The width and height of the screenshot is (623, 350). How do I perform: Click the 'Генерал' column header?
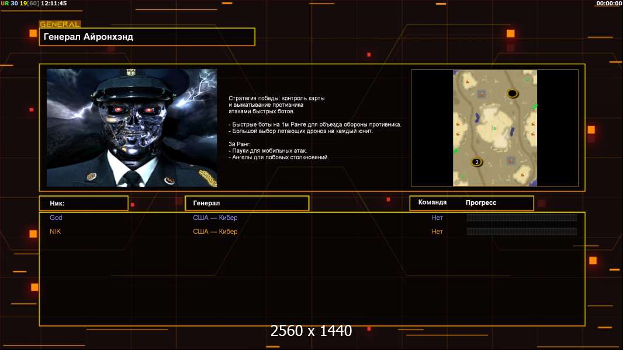tap(247, 204)
